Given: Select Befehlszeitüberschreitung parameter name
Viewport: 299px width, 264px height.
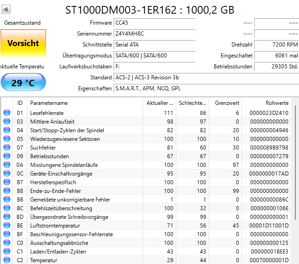Looking at the screenshot, I should tap(61, 208).
